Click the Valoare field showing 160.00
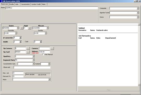 click(44, 52)
